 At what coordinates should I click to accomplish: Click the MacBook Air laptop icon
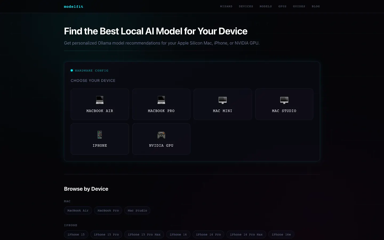(x=100, y=100)
